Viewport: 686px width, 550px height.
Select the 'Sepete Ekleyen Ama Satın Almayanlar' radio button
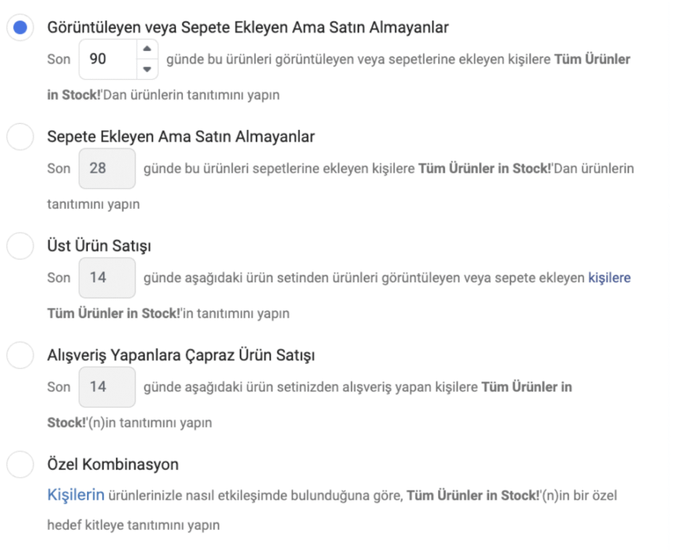[x=20, y=136]
